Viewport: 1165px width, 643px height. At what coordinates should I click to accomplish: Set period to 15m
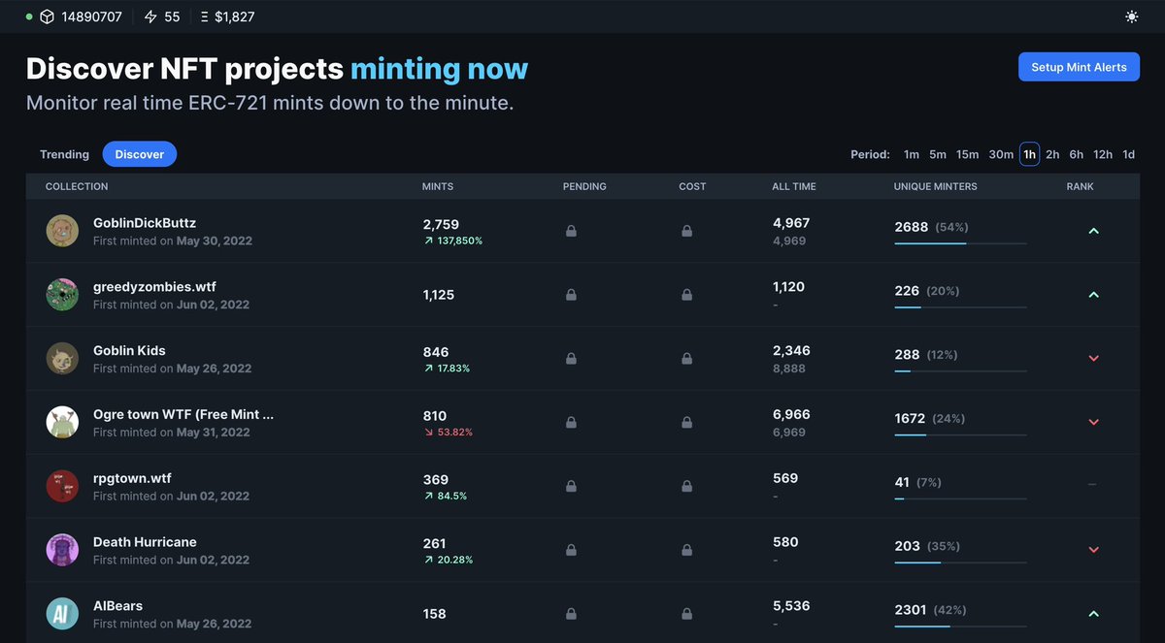coord(967,154)
